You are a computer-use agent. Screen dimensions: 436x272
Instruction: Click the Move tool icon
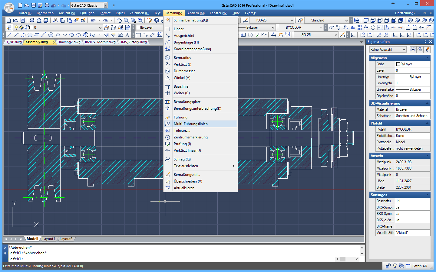(x=366, y=28)
